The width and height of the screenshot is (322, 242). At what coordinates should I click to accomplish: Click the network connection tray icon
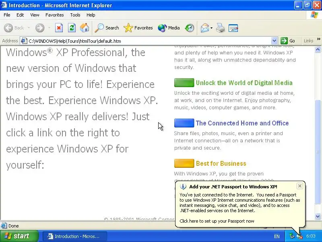291,236
